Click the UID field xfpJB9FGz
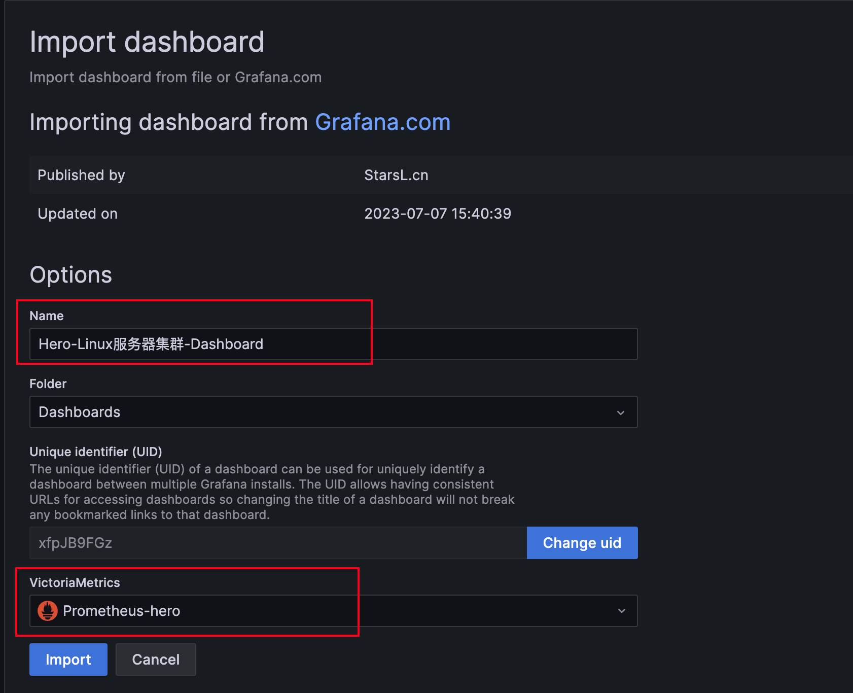Image resolution: width=853 pixels, height=693 pixels. [x=278, y=543]
